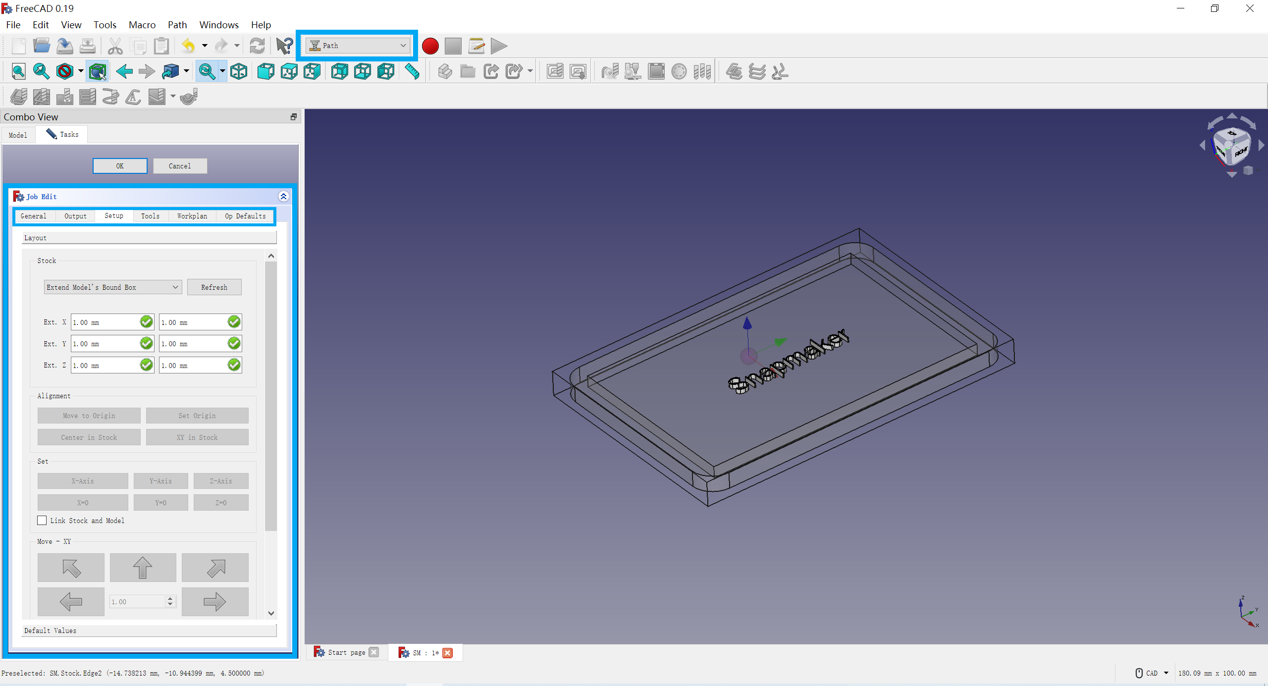Click the Execute macro play icon
This screenshot has width=1268, height=686.
pos(499,46)
